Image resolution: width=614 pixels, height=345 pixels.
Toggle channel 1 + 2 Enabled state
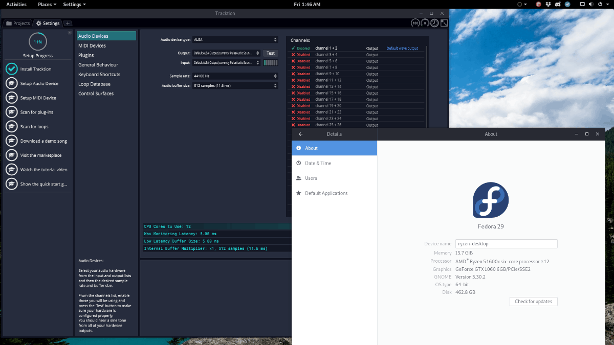click(300, 48)
